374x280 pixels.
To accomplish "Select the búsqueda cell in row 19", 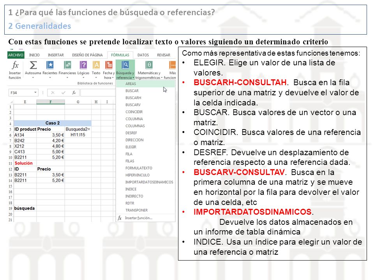I will (25, 208).
